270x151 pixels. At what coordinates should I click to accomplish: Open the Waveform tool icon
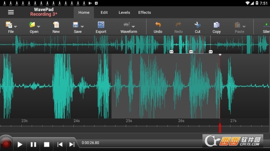point(127,25)
